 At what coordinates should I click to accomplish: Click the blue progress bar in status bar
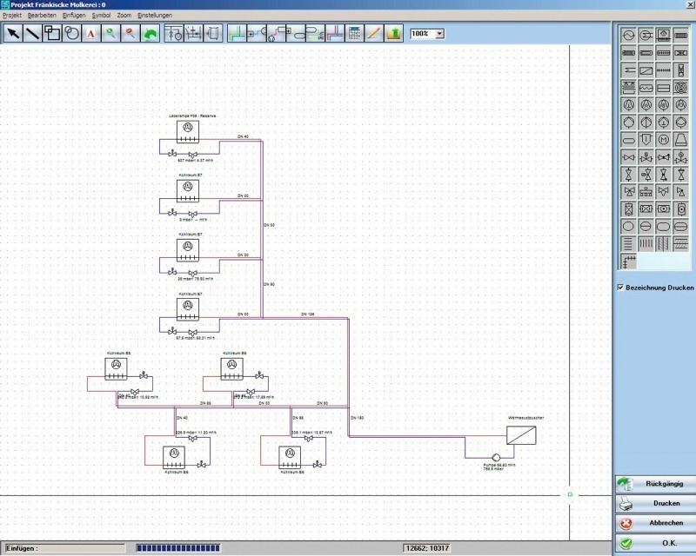pyautogui.click(x=178, y=548)
